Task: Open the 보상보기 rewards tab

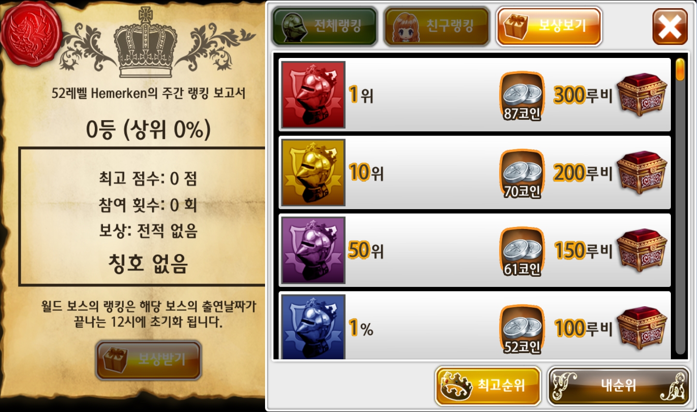Action: click(549, 26)
